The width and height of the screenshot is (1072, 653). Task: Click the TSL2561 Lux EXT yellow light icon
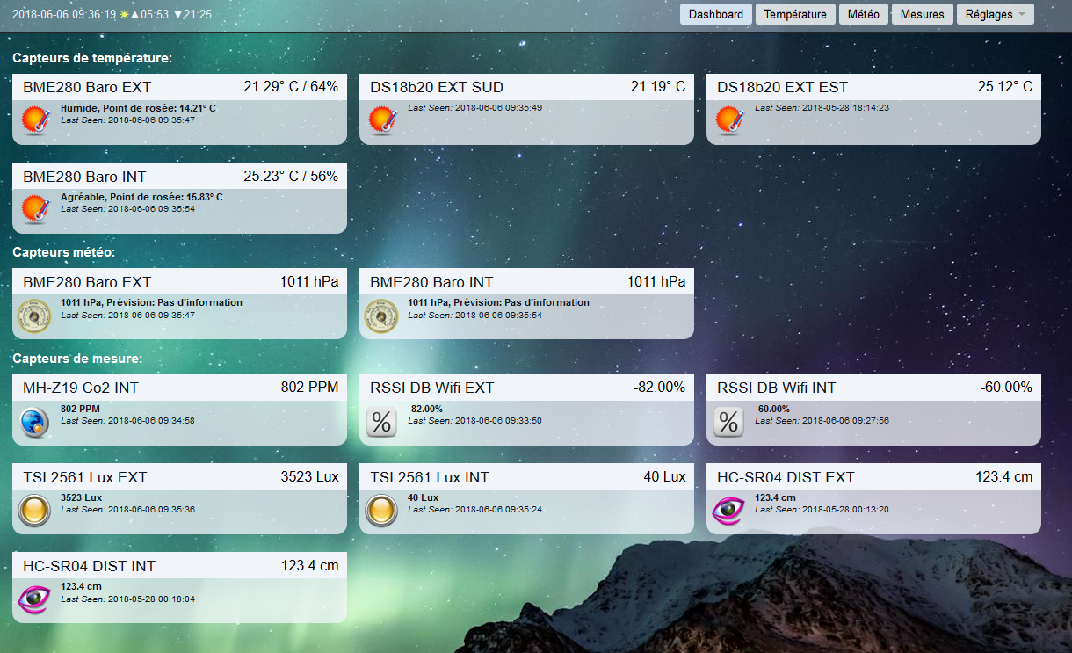point(35,511)
